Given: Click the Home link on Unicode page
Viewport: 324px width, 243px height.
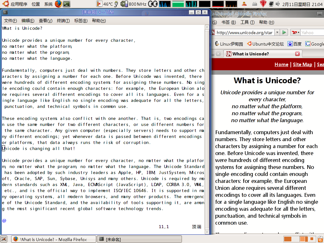Looking at the screenshot, I should click(x=281, y=65).
